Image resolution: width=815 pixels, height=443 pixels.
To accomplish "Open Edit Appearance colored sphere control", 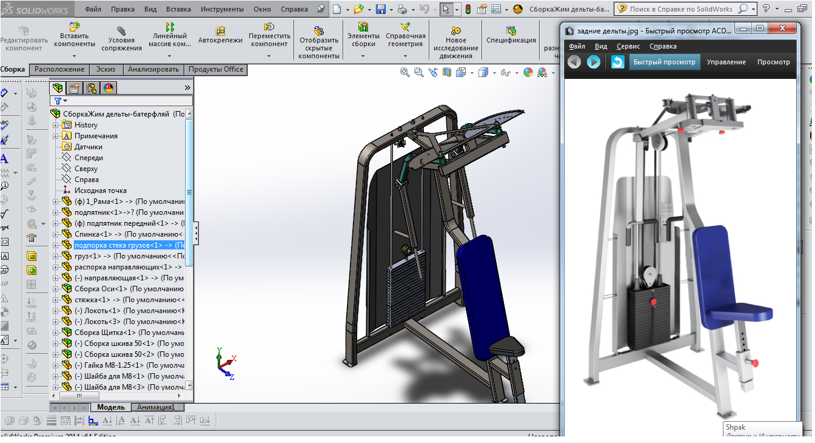I will point(528,71).
